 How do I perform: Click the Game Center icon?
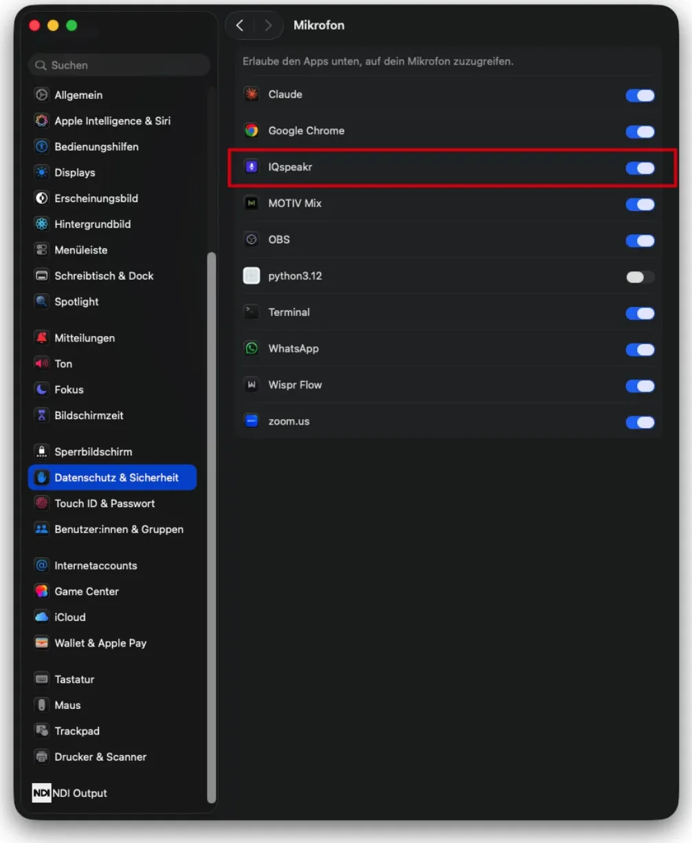(x=42, y=591)
